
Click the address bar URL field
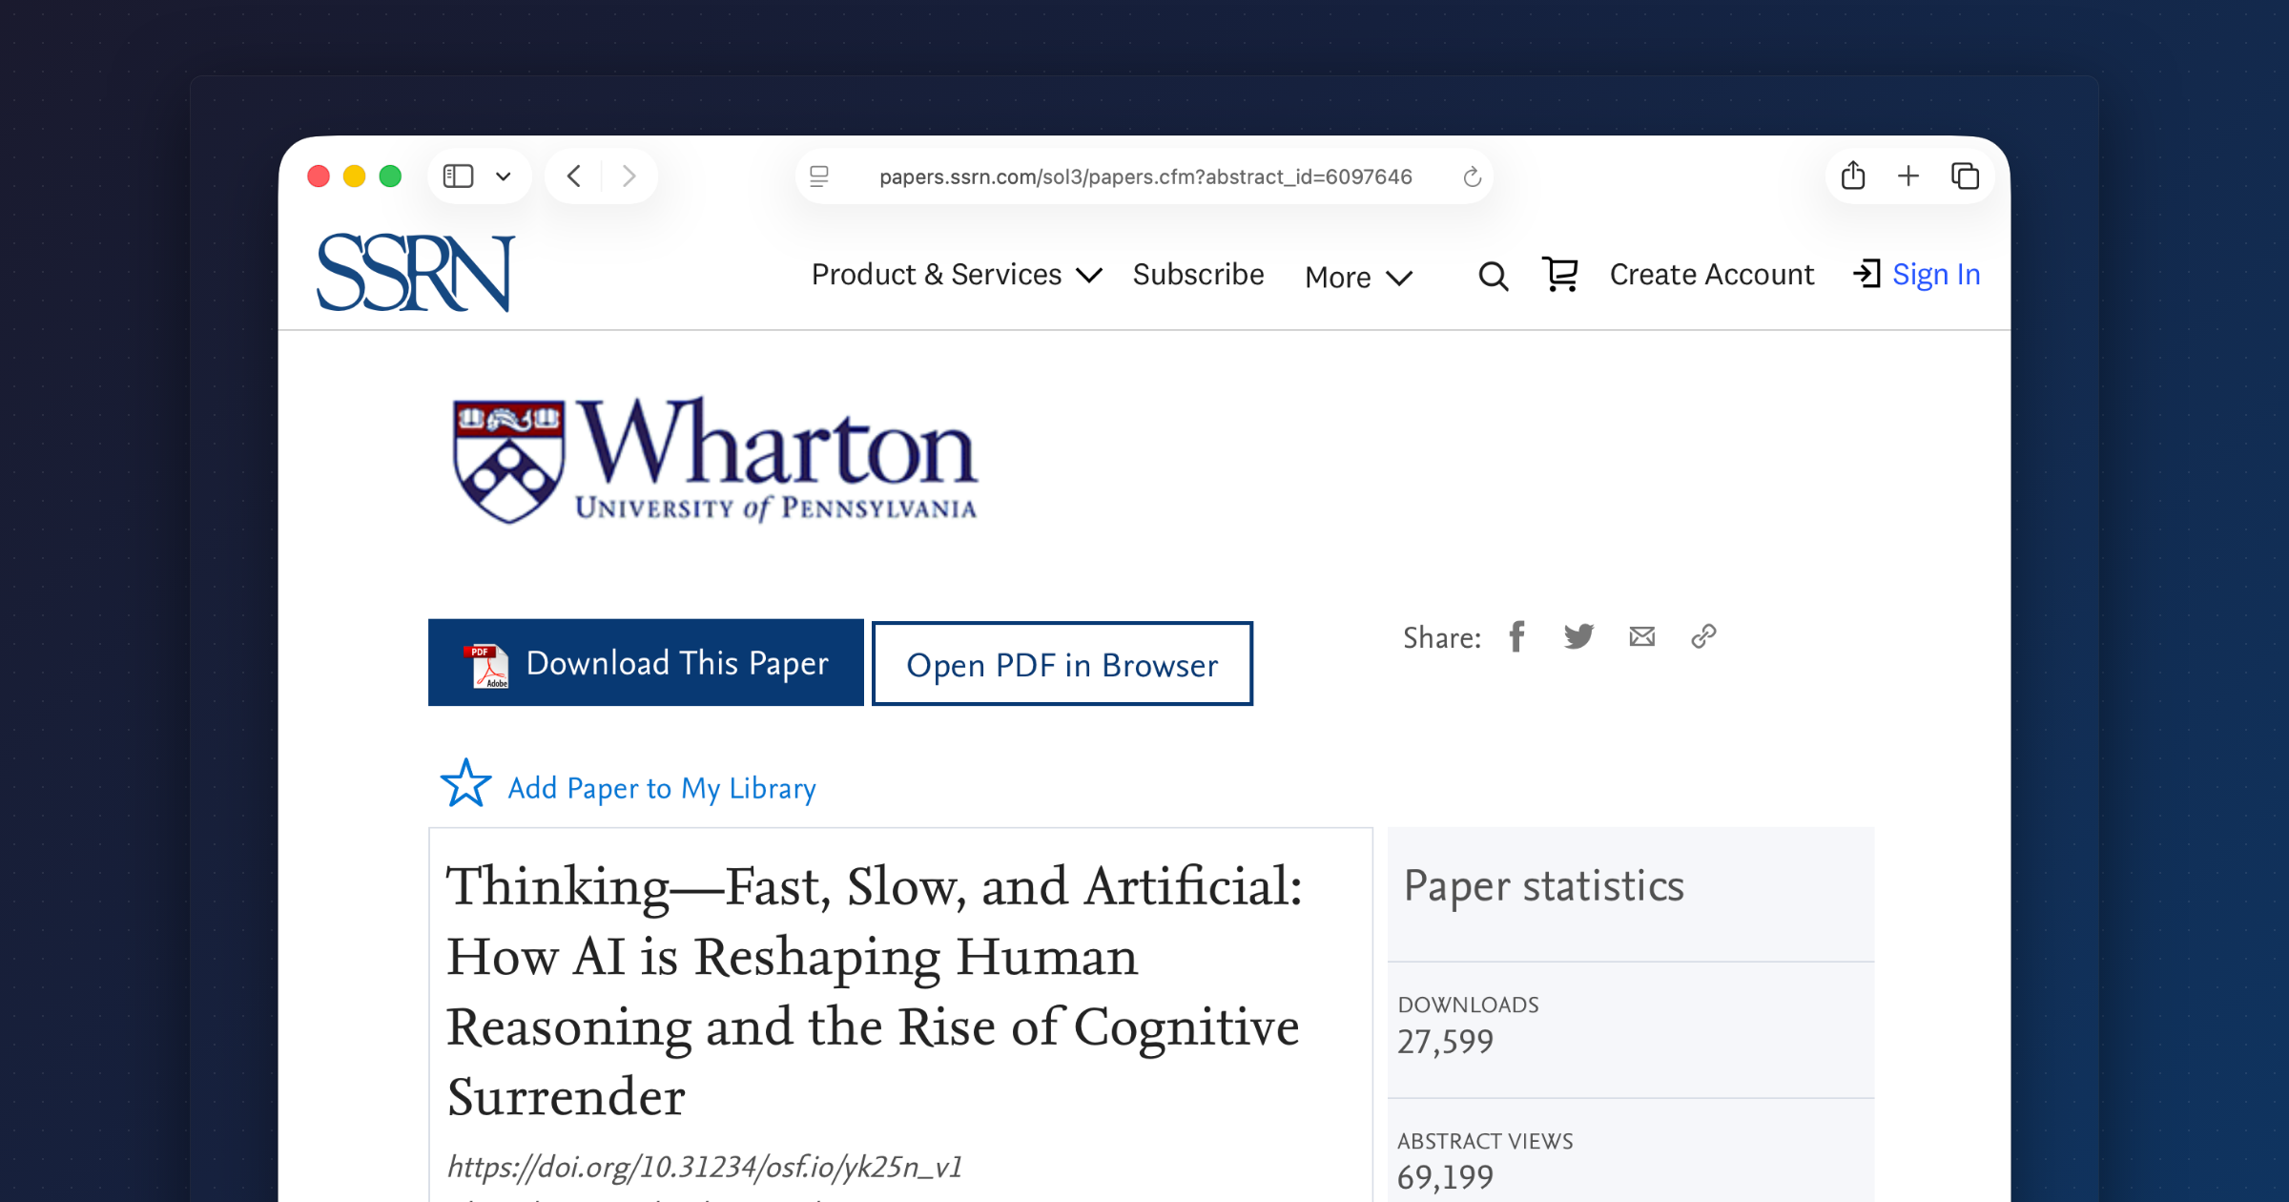pyautogui.click(x=1144, y=176)
